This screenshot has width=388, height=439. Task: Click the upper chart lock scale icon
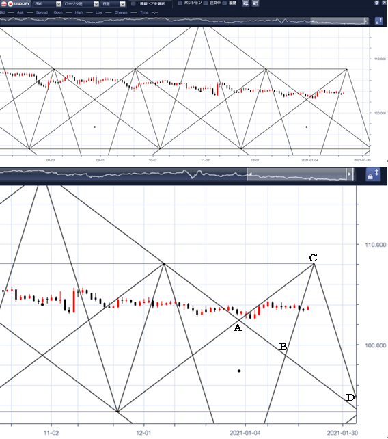click(x=378, y=21)
